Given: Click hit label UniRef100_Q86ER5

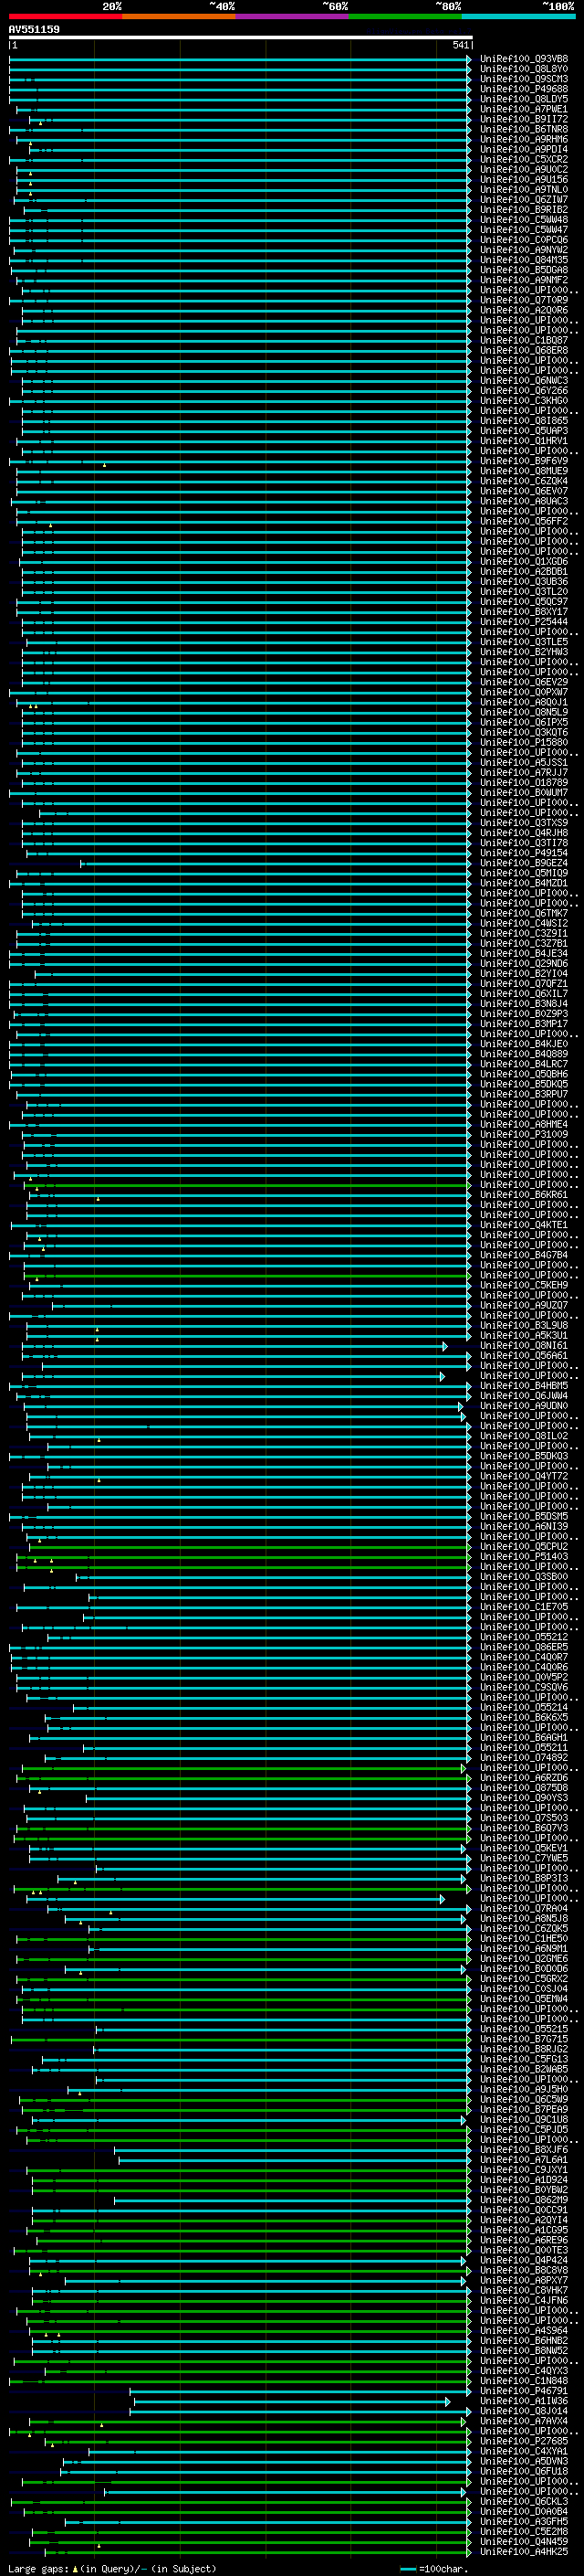Looking at the screenshot, I should click(524, 1647).
